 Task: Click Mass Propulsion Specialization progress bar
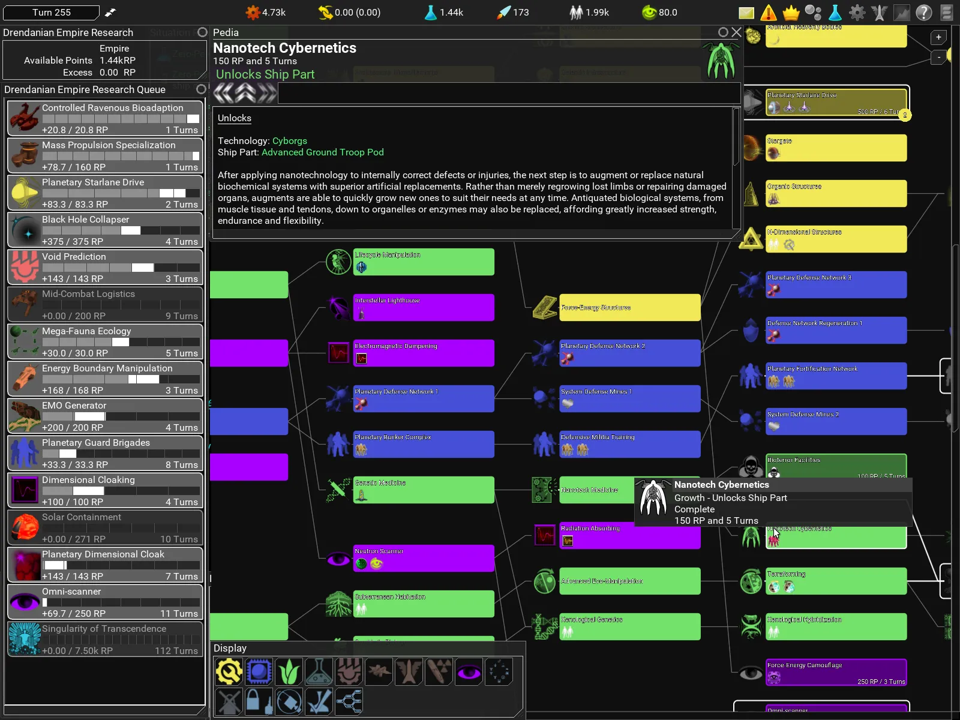(121, 156)
